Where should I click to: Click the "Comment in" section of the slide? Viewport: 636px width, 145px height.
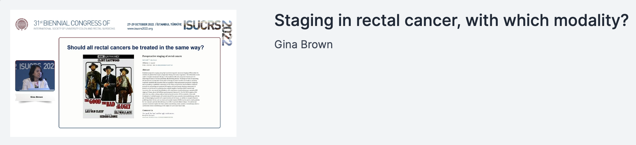click(x=148, y=110)
